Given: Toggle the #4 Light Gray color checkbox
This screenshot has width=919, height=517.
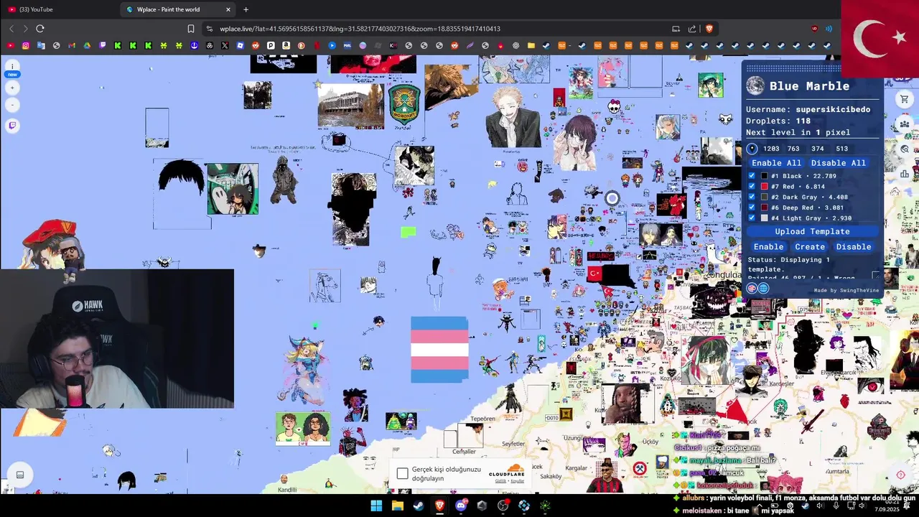Looking at the screenshot, I should [752, 218].
